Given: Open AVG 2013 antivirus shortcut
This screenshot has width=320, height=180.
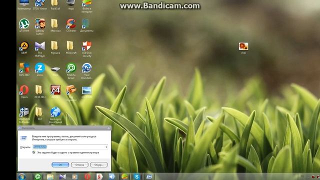Looking at the screenshot, I should point(24,69).
